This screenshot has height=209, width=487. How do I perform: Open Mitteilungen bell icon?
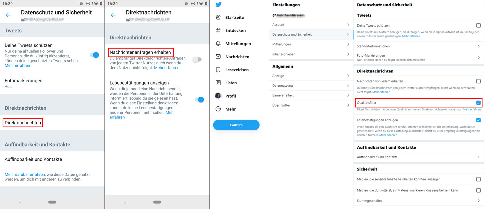218,44
